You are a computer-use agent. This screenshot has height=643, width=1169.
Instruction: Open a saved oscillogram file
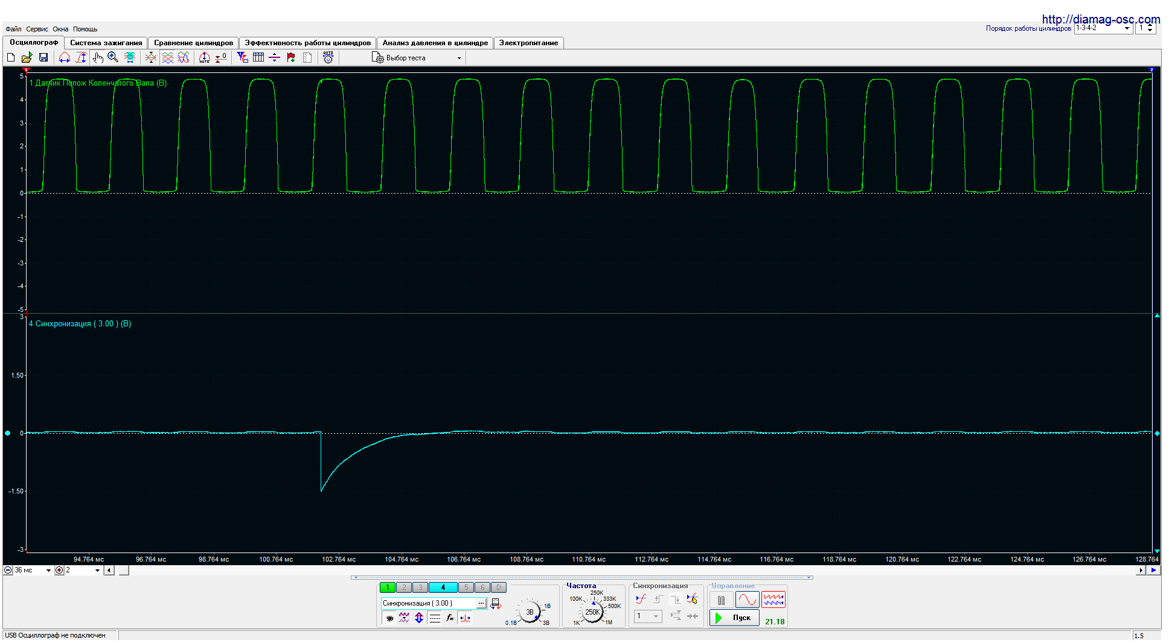tap(27, 57)
